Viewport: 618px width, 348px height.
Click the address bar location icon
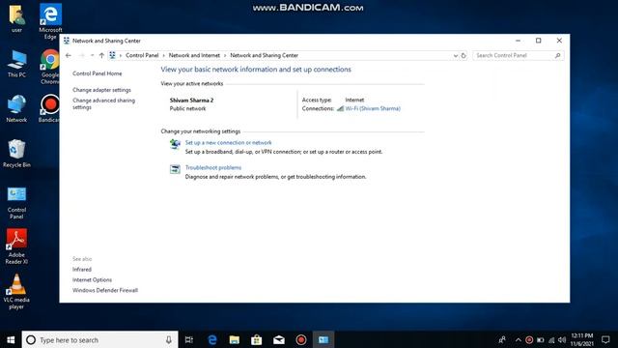click(112, 56)
